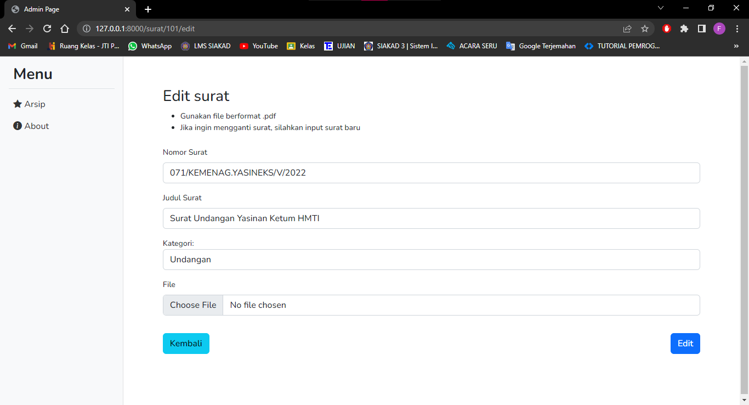Click the Kembali button
This screenshot has width=749, height=405.
[186, 343]
